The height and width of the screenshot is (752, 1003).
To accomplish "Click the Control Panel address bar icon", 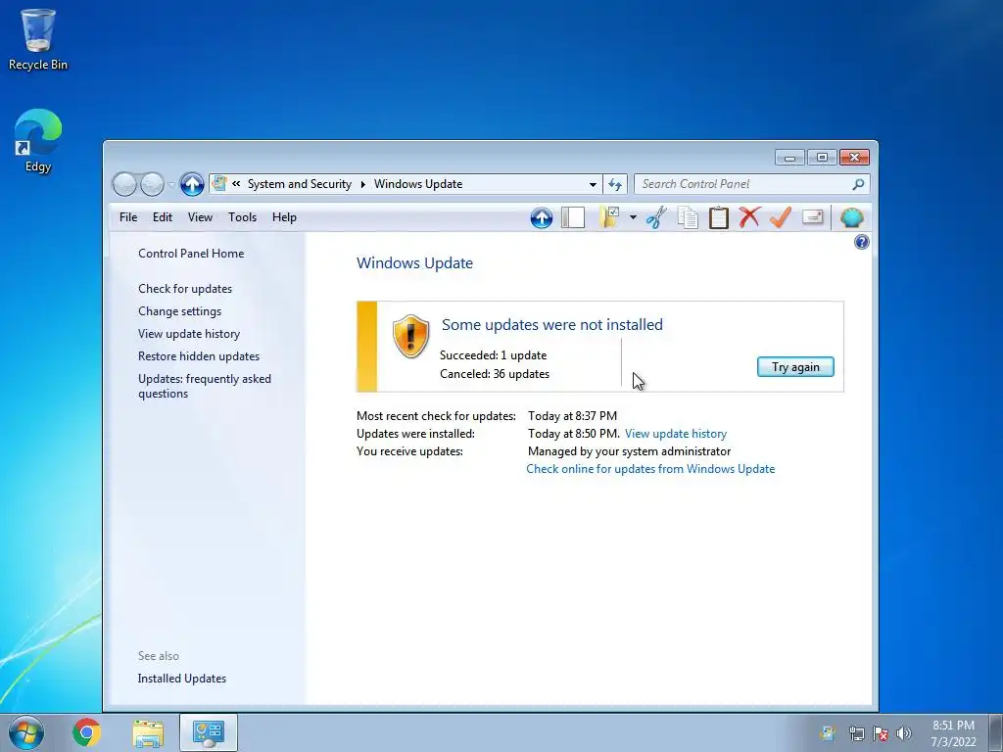I will pos(219,183).
